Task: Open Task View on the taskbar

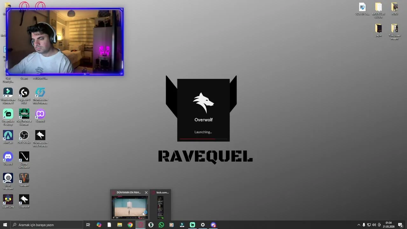Action: (88, 225)
